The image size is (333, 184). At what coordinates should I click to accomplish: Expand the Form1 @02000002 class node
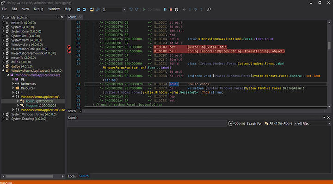pos(18,101)
